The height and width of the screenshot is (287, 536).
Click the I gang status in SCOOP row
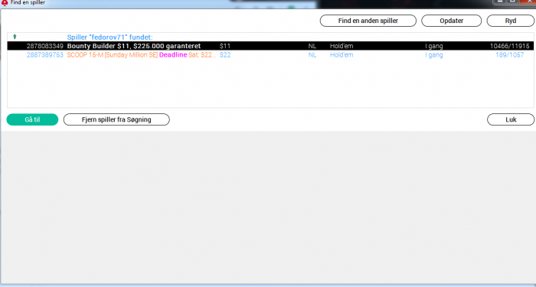click(x=434, y=55)
